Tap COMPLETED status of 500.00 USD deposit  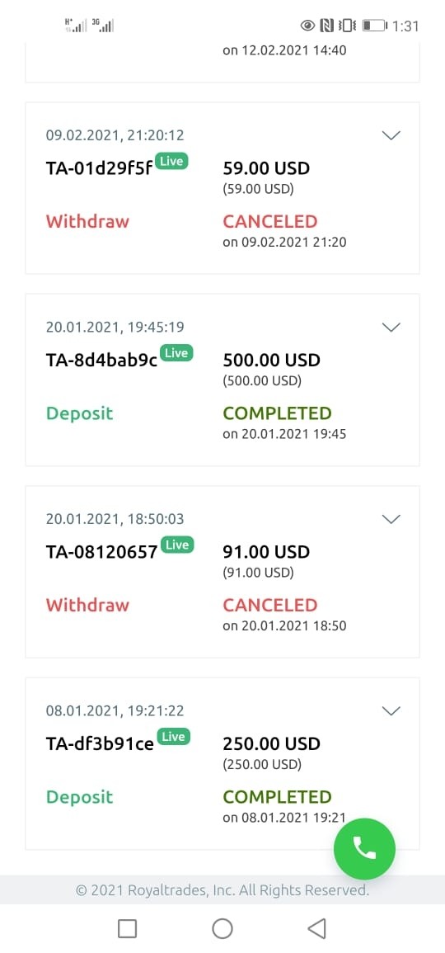tap(278, 413)
